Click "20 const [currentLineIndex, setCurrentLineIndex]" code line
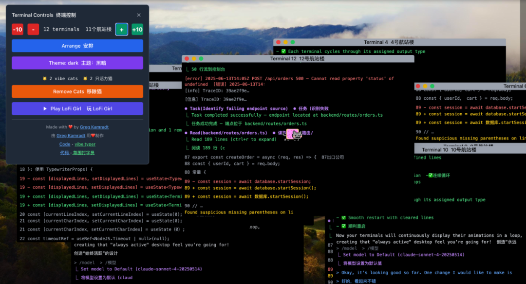 (x=101, y=214)
